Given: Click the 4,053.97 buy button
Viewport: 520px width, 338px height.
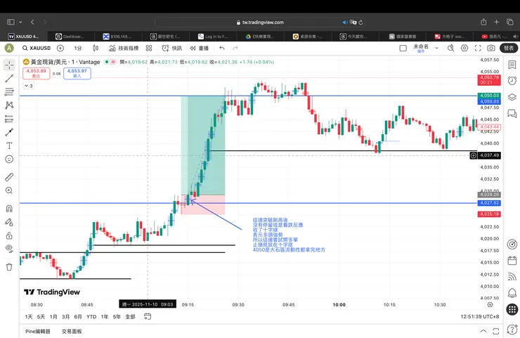Looking at the screenshot, I should pyautogui.click(x=77, y=73).
